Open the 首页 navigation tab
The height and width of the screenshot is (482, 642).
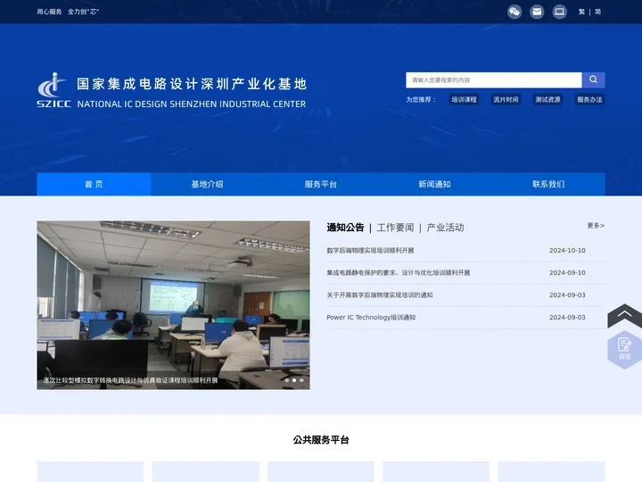[x=94, y=184]
